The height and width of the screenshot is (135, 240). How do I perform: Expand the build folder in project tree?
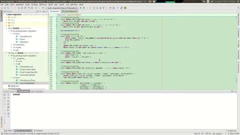tap(6, 22)
